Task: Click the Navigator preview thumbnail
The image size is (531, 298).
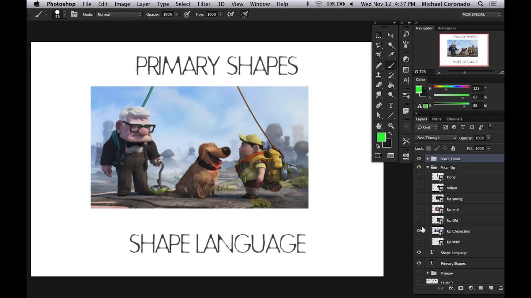Action: [464, 50]
